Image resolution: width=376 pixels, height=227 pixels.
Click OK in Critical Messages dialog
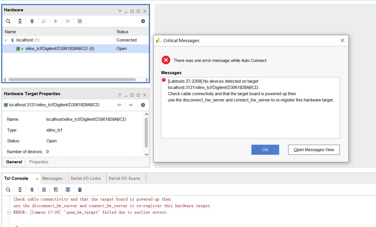click(x=265, y=150)
